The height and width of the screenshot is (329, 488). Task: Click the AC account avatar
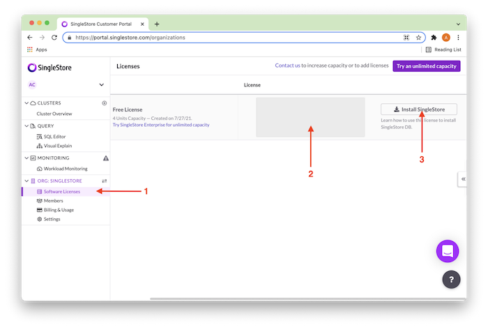point(32,84)
